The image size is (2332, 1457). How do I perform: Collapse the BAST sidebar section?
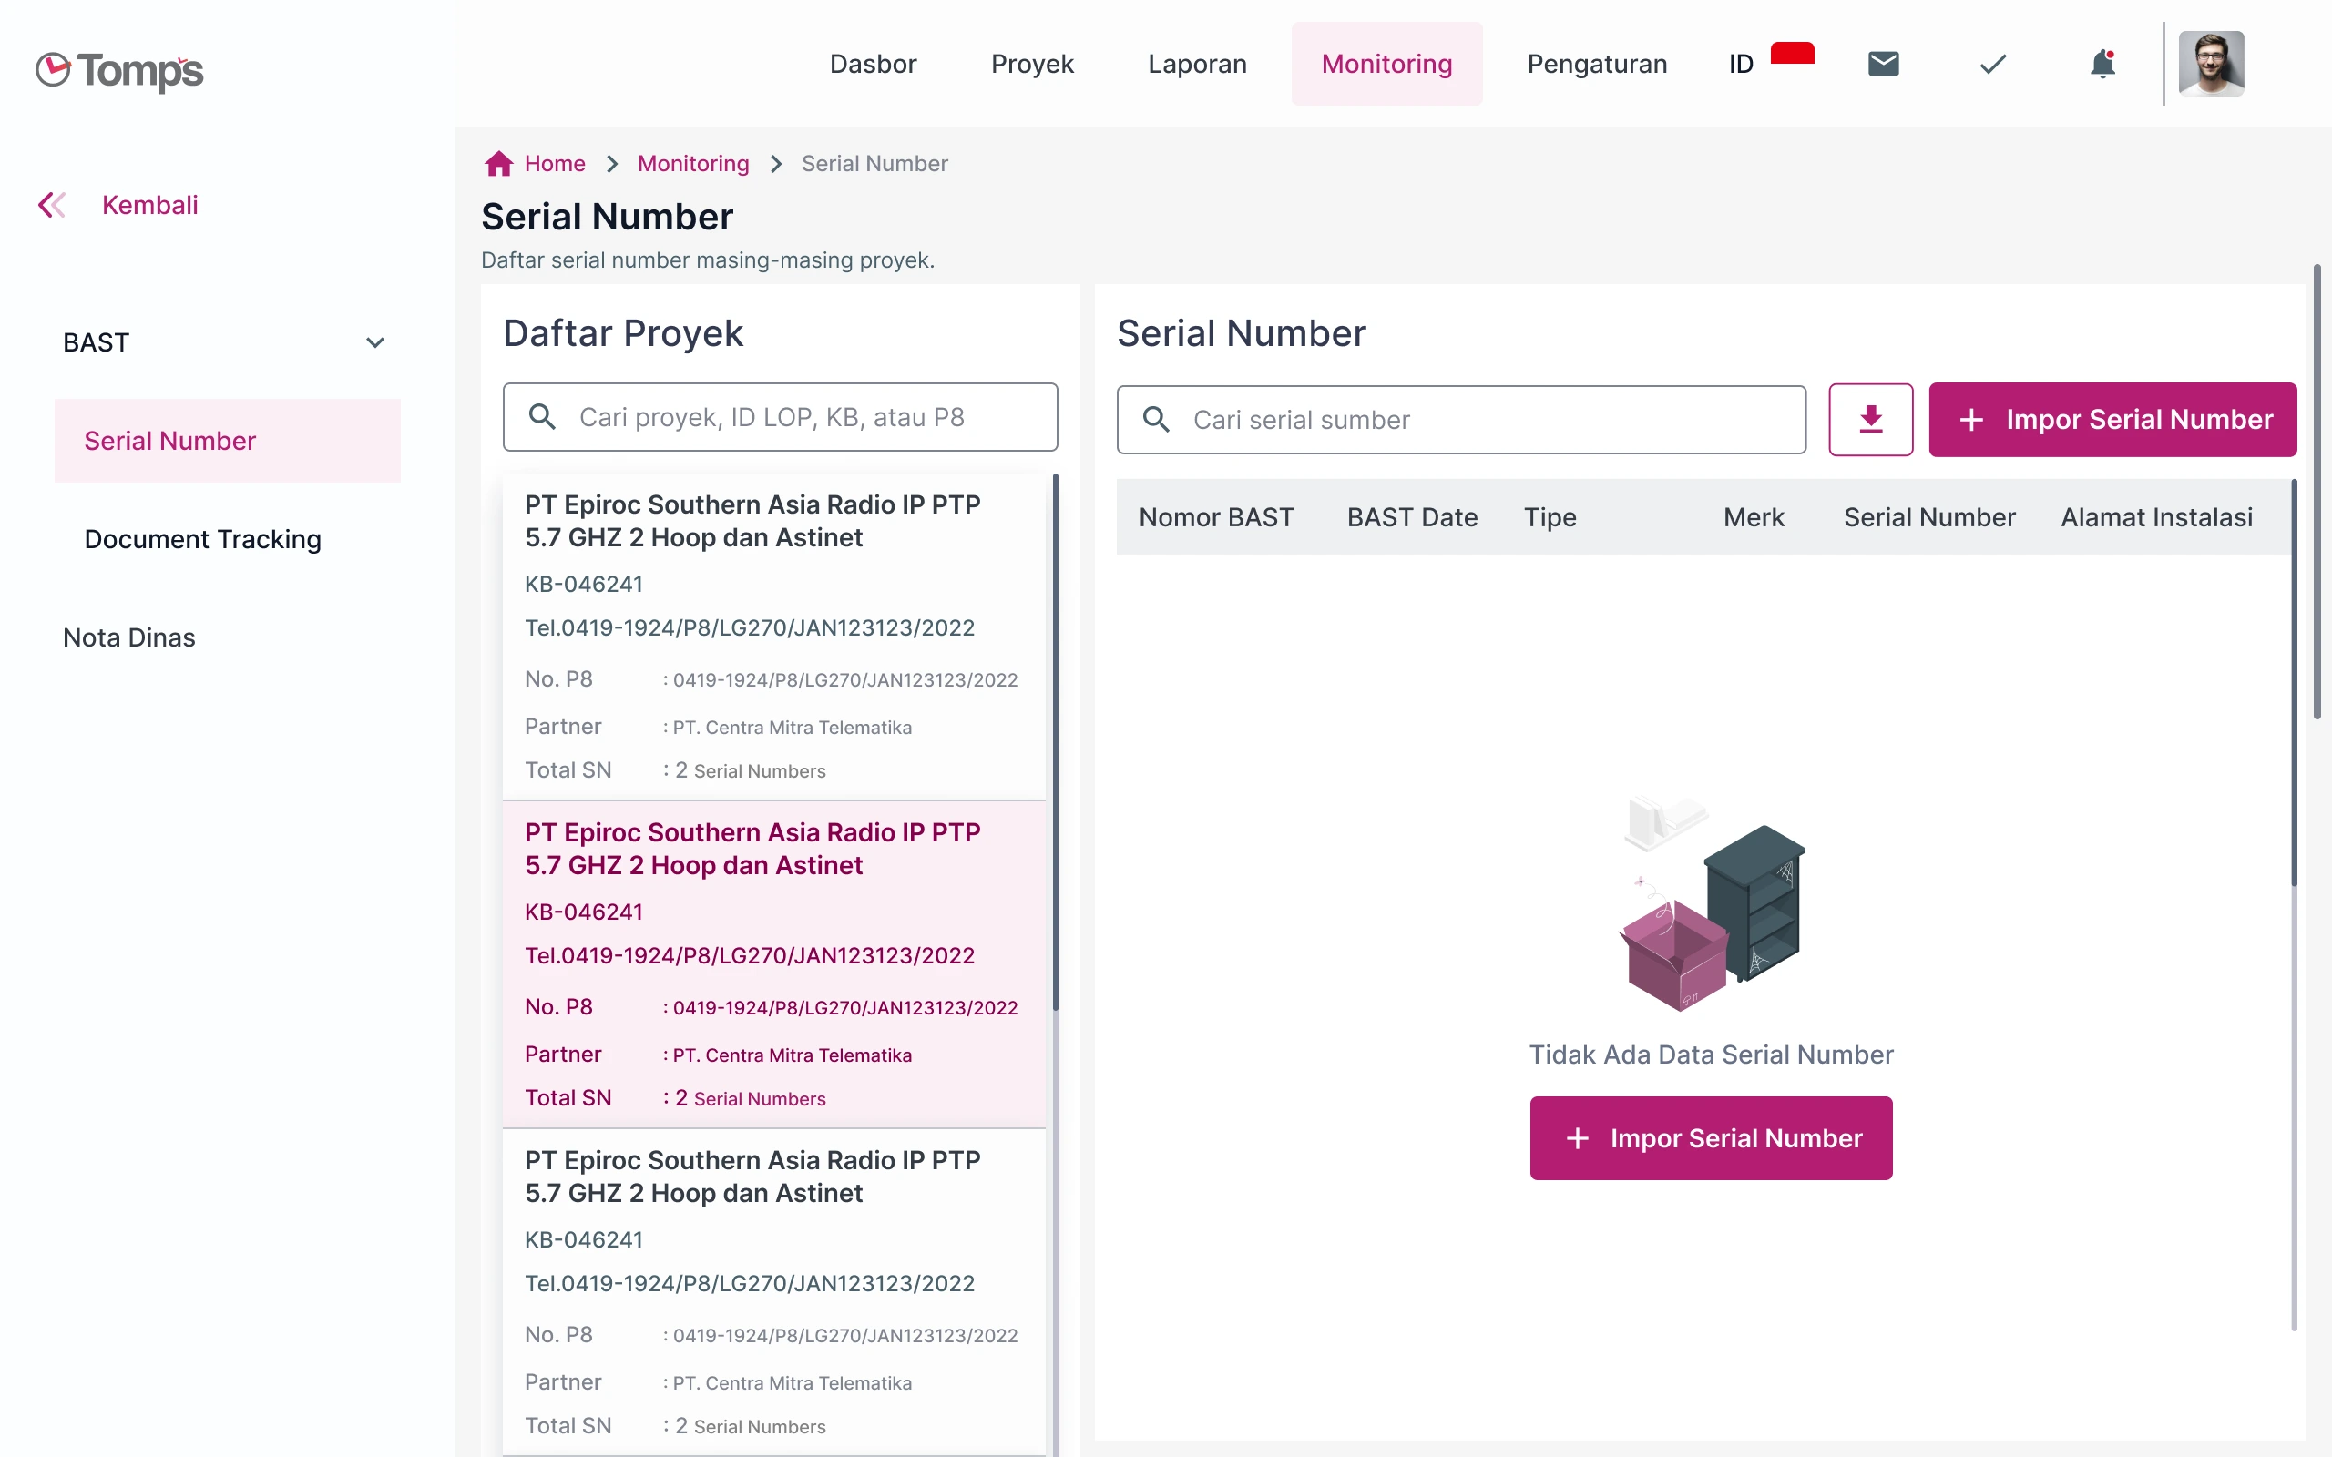[375, 343]
